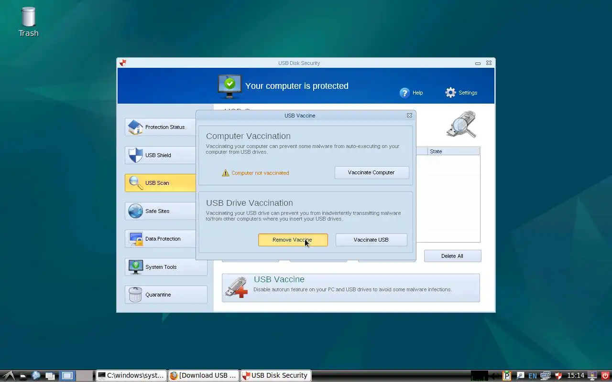Open Help via the question mark icon
This screenshot has width=612, height=382.
(x=405, y=93)
